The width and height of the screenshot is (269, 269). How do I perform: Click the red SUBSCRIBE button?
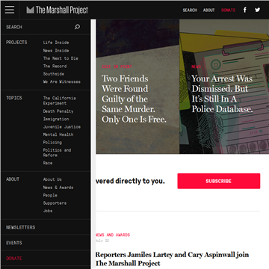(219, 181)
